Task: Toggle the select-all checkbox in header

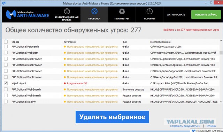Action: (x=6, y=42)
